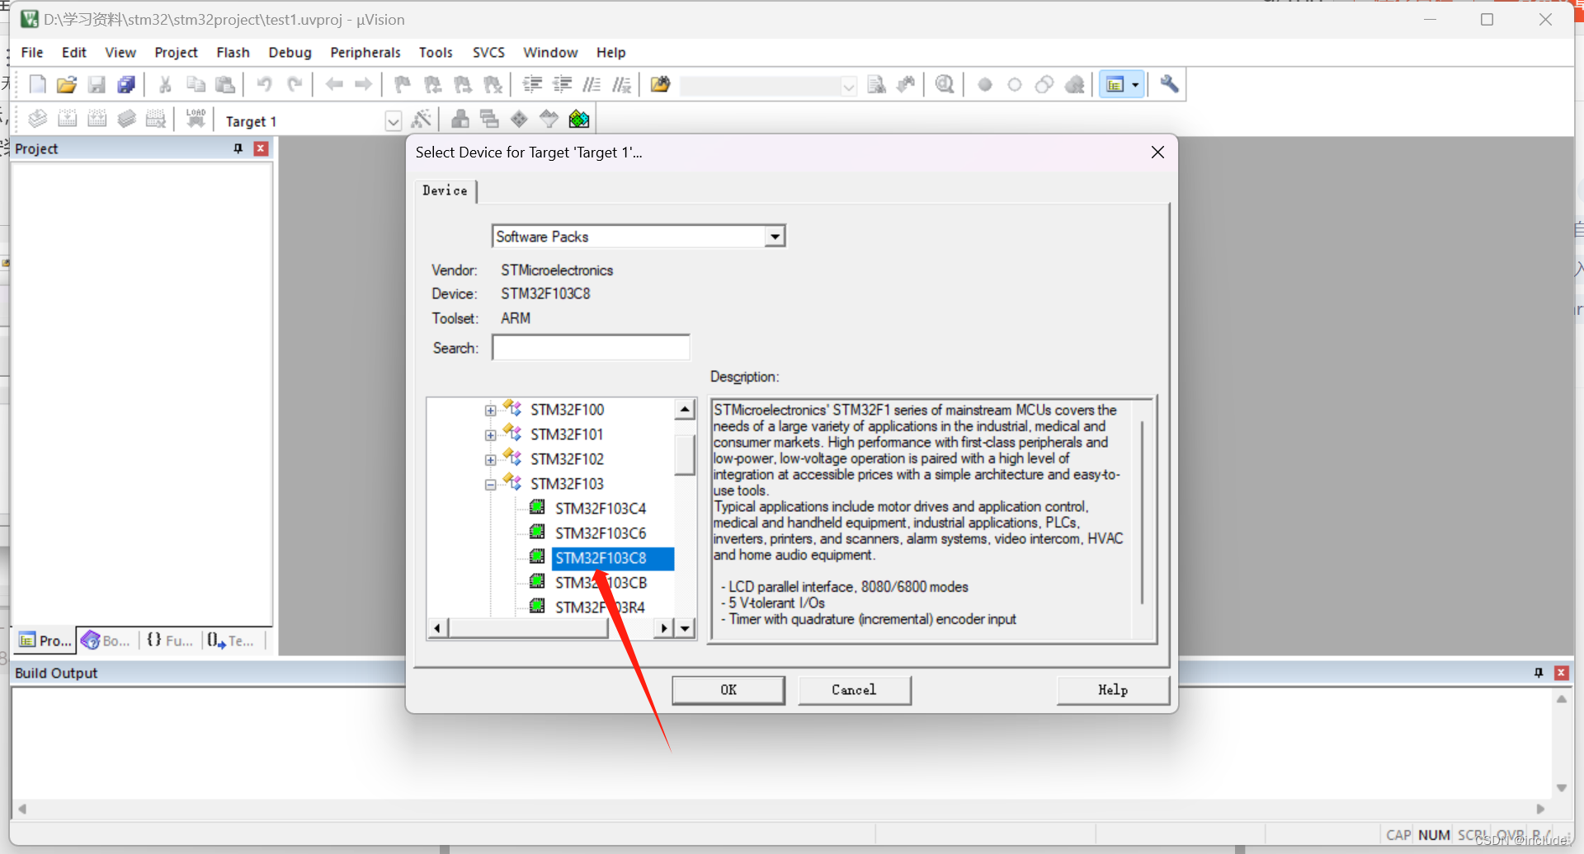Viewport: 1584px width, 854px height.
Task: Click device list scroll-down arrow
Action: (x=685, y=628)
